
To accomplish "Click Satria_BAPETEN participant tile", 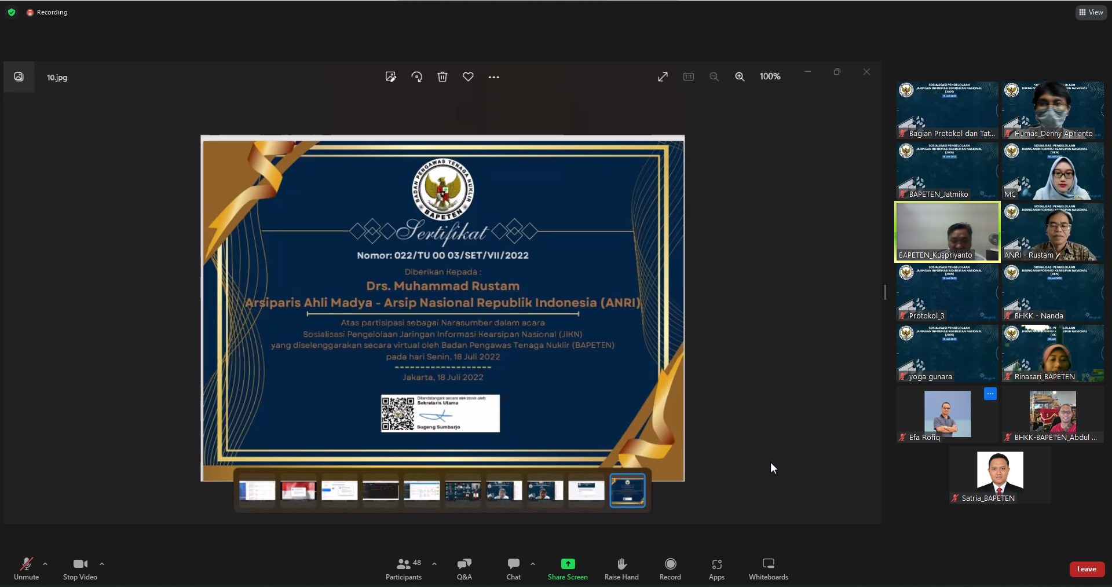I will pos(1000,475).
